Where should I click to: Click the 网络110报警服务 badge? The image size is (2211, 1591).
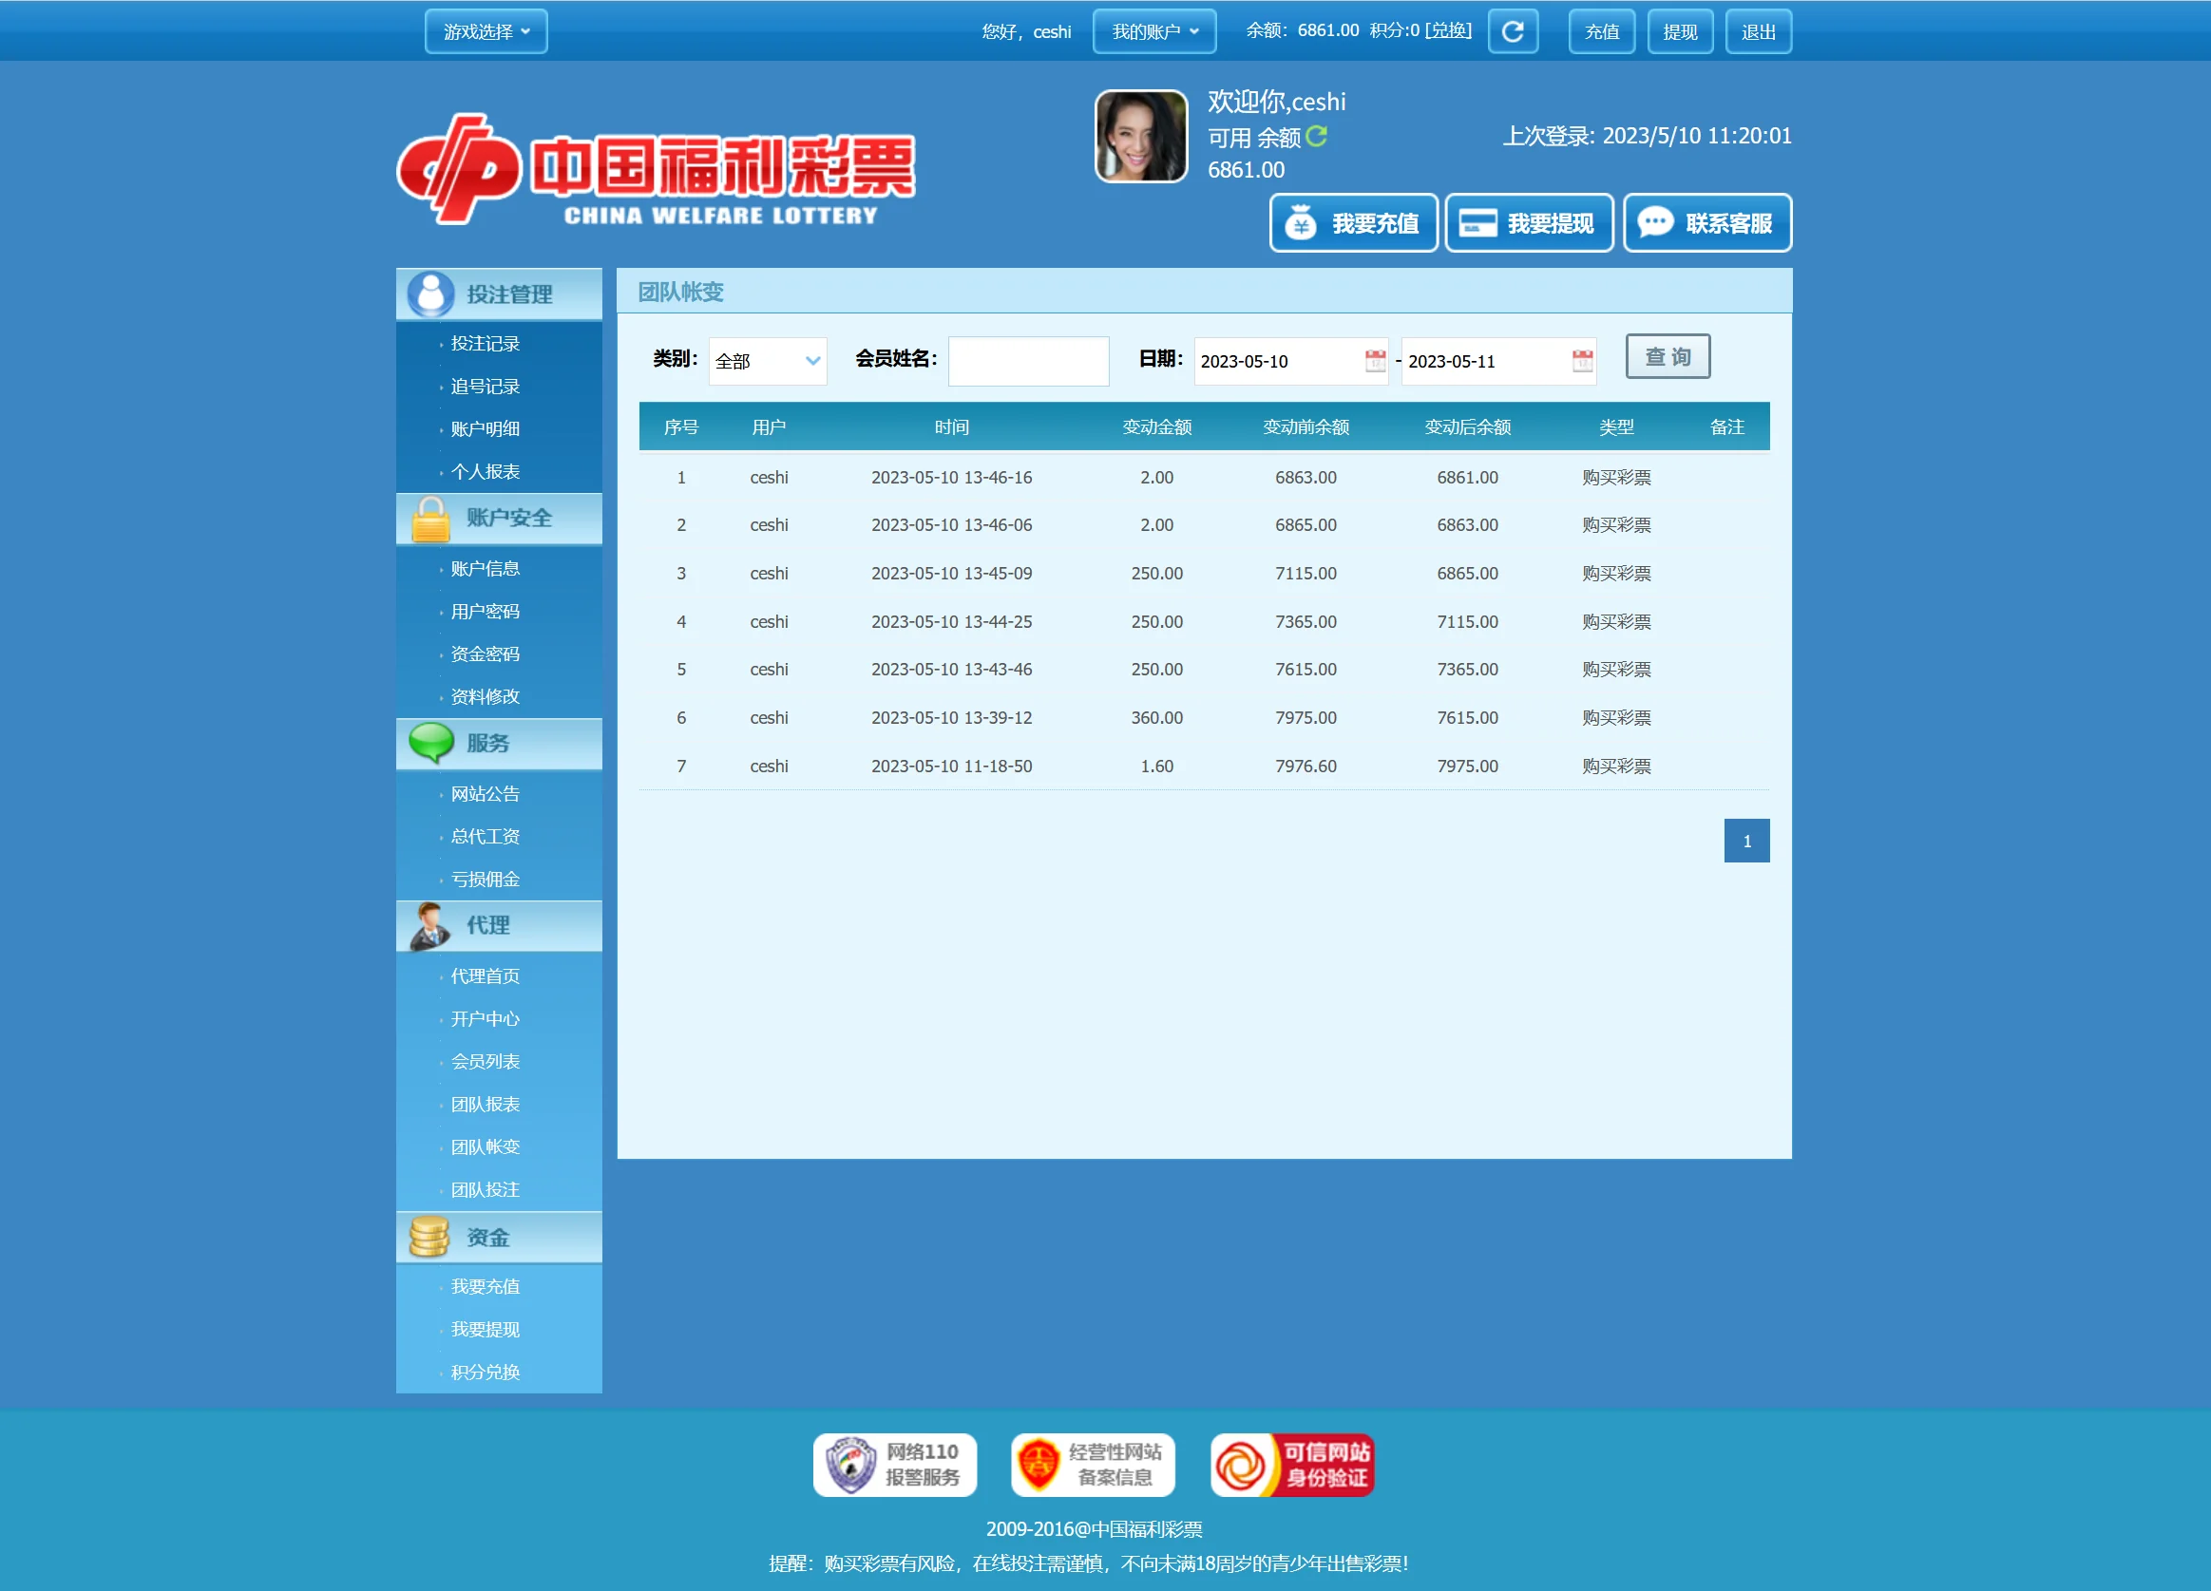point(895,1465)
